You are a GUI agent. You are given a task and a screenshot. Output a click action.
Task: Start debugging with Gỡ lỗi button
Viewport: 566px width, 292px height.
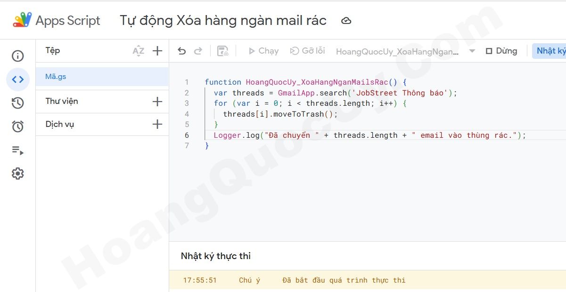pyautogui.click(x=307, y=51)
